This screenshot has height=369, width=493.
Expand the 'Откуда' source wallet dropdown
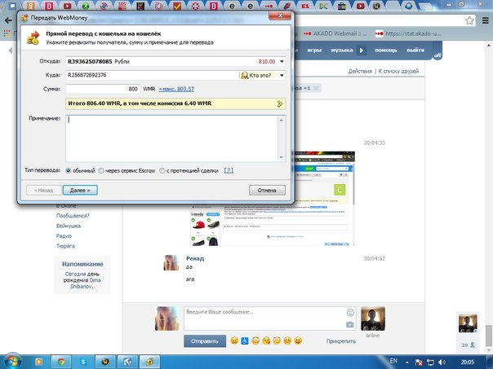[x=282, y=62]
